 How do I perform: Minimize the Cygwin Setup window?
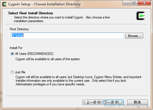point(126,3)
